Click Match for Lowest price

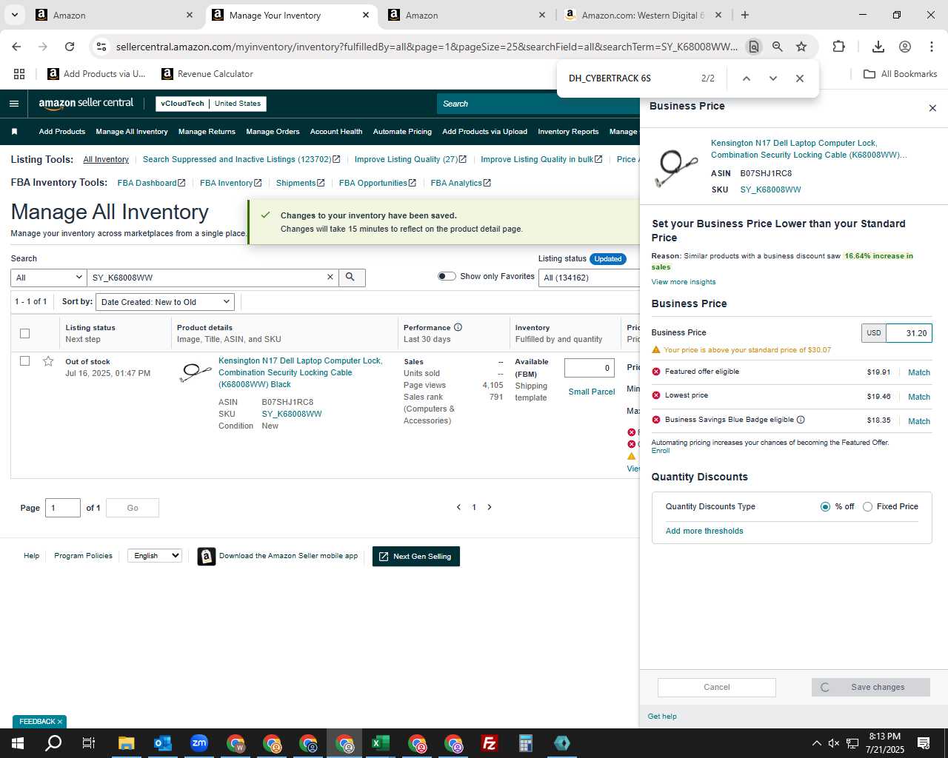[919, 397]
